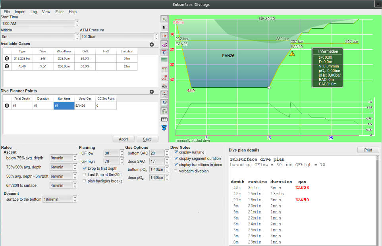The width and height of the screenshot is (382, 246).
Task: Open the Help menu
Action: click(x=73, y=12)
